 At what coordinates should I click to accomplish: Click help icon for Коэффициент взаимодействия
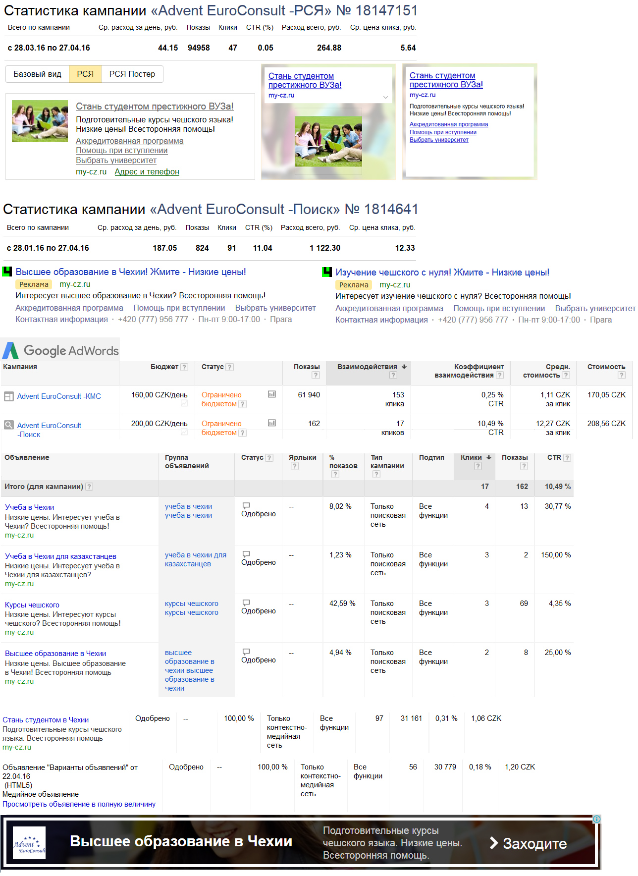tap(500, 376)
